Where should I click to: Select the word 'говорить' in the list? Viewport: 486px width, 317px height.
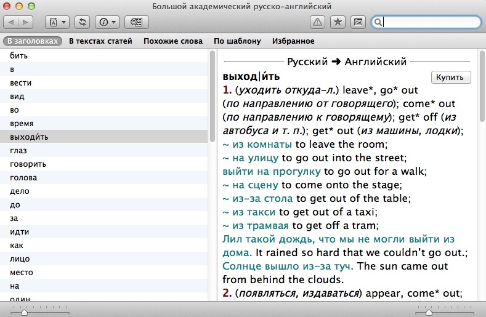coord(104,164)
